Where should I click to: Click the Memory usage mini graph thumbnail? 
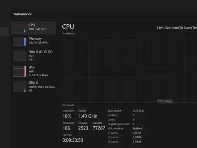[x=20, y=41]
